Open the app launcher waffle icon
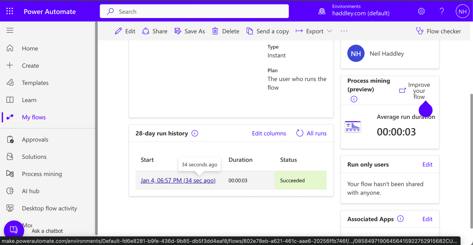Image resolution: width=473 pixels, height=245 pixels. point(10,11)
